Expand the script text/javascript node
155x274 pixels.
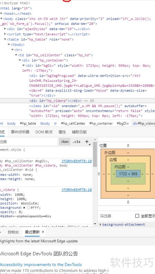[5, 34]
